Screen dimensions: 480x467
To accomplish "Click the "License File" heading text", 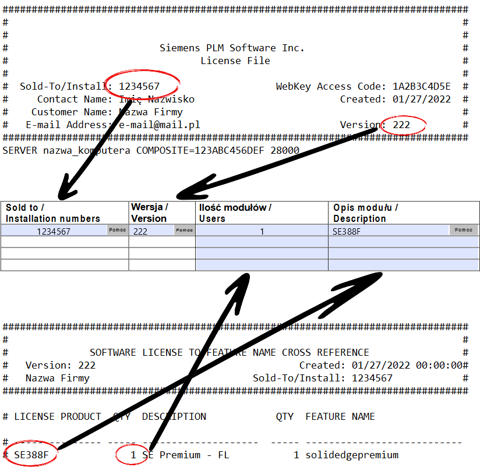I will point(235,61).
